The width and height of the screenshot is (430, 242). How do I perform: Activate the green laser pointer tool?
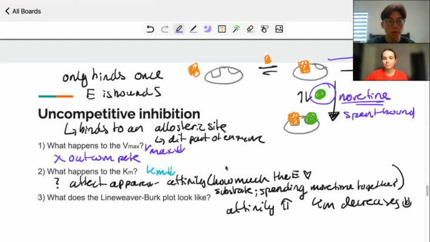[236, 29]
